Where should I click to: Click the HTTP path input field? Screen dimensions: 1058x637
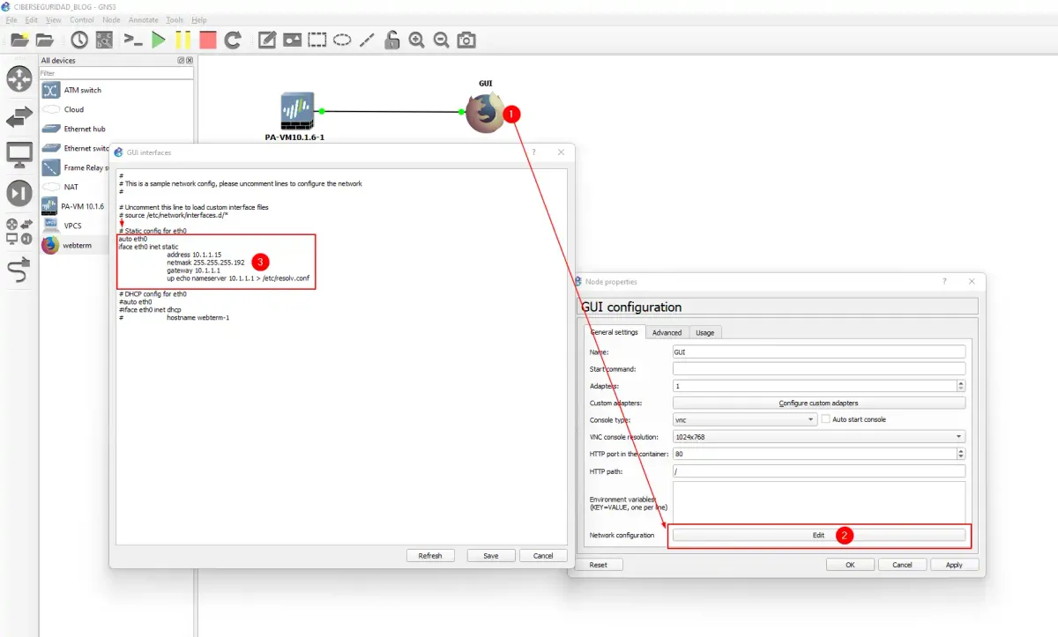[818, 471]
